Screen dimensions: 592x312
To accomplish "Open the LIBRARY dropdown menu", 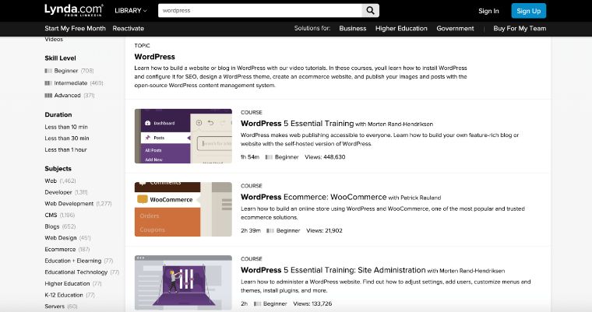I will (130, 11).
